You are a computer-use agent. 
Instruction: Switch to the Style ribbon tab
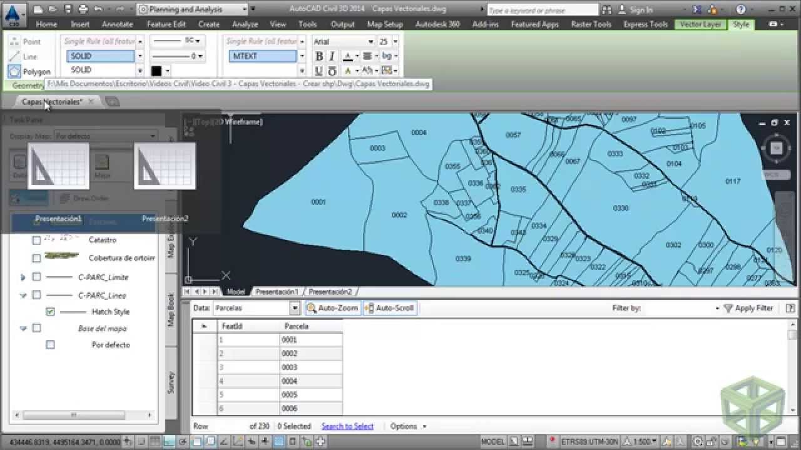click(x=741, y=24)
